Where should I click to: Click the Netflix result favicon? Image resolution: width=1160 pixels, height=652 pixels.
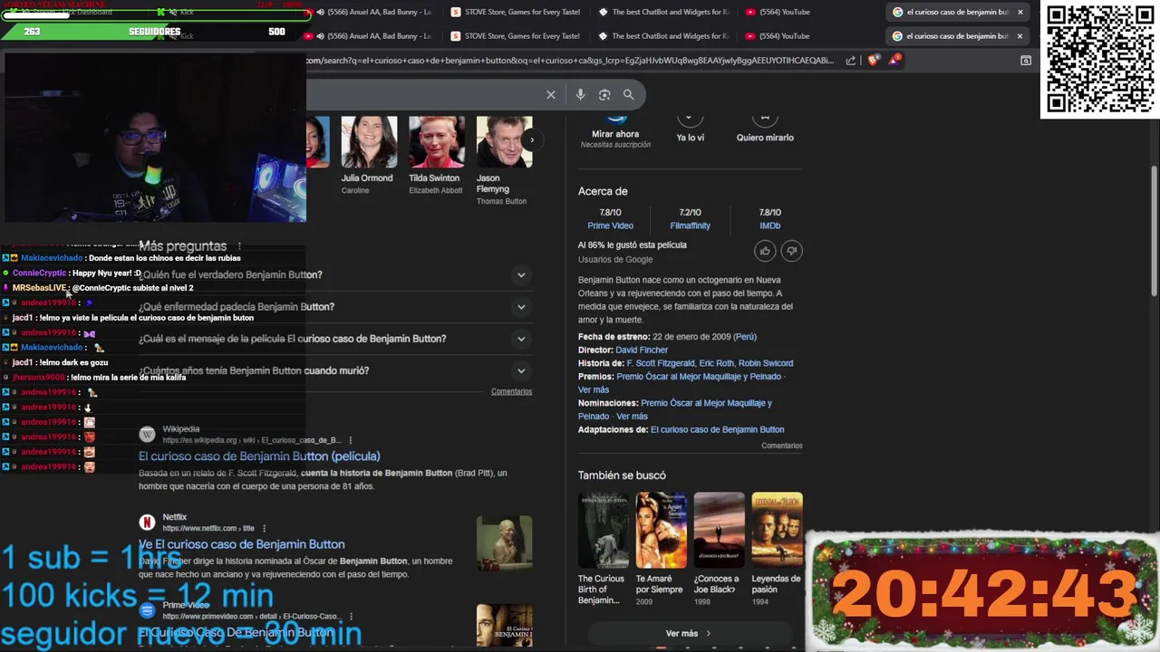click(147, 523)
